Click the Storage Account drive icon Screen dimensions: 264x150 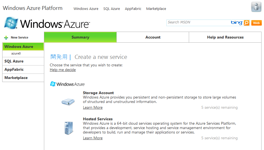tap(68, 102)
